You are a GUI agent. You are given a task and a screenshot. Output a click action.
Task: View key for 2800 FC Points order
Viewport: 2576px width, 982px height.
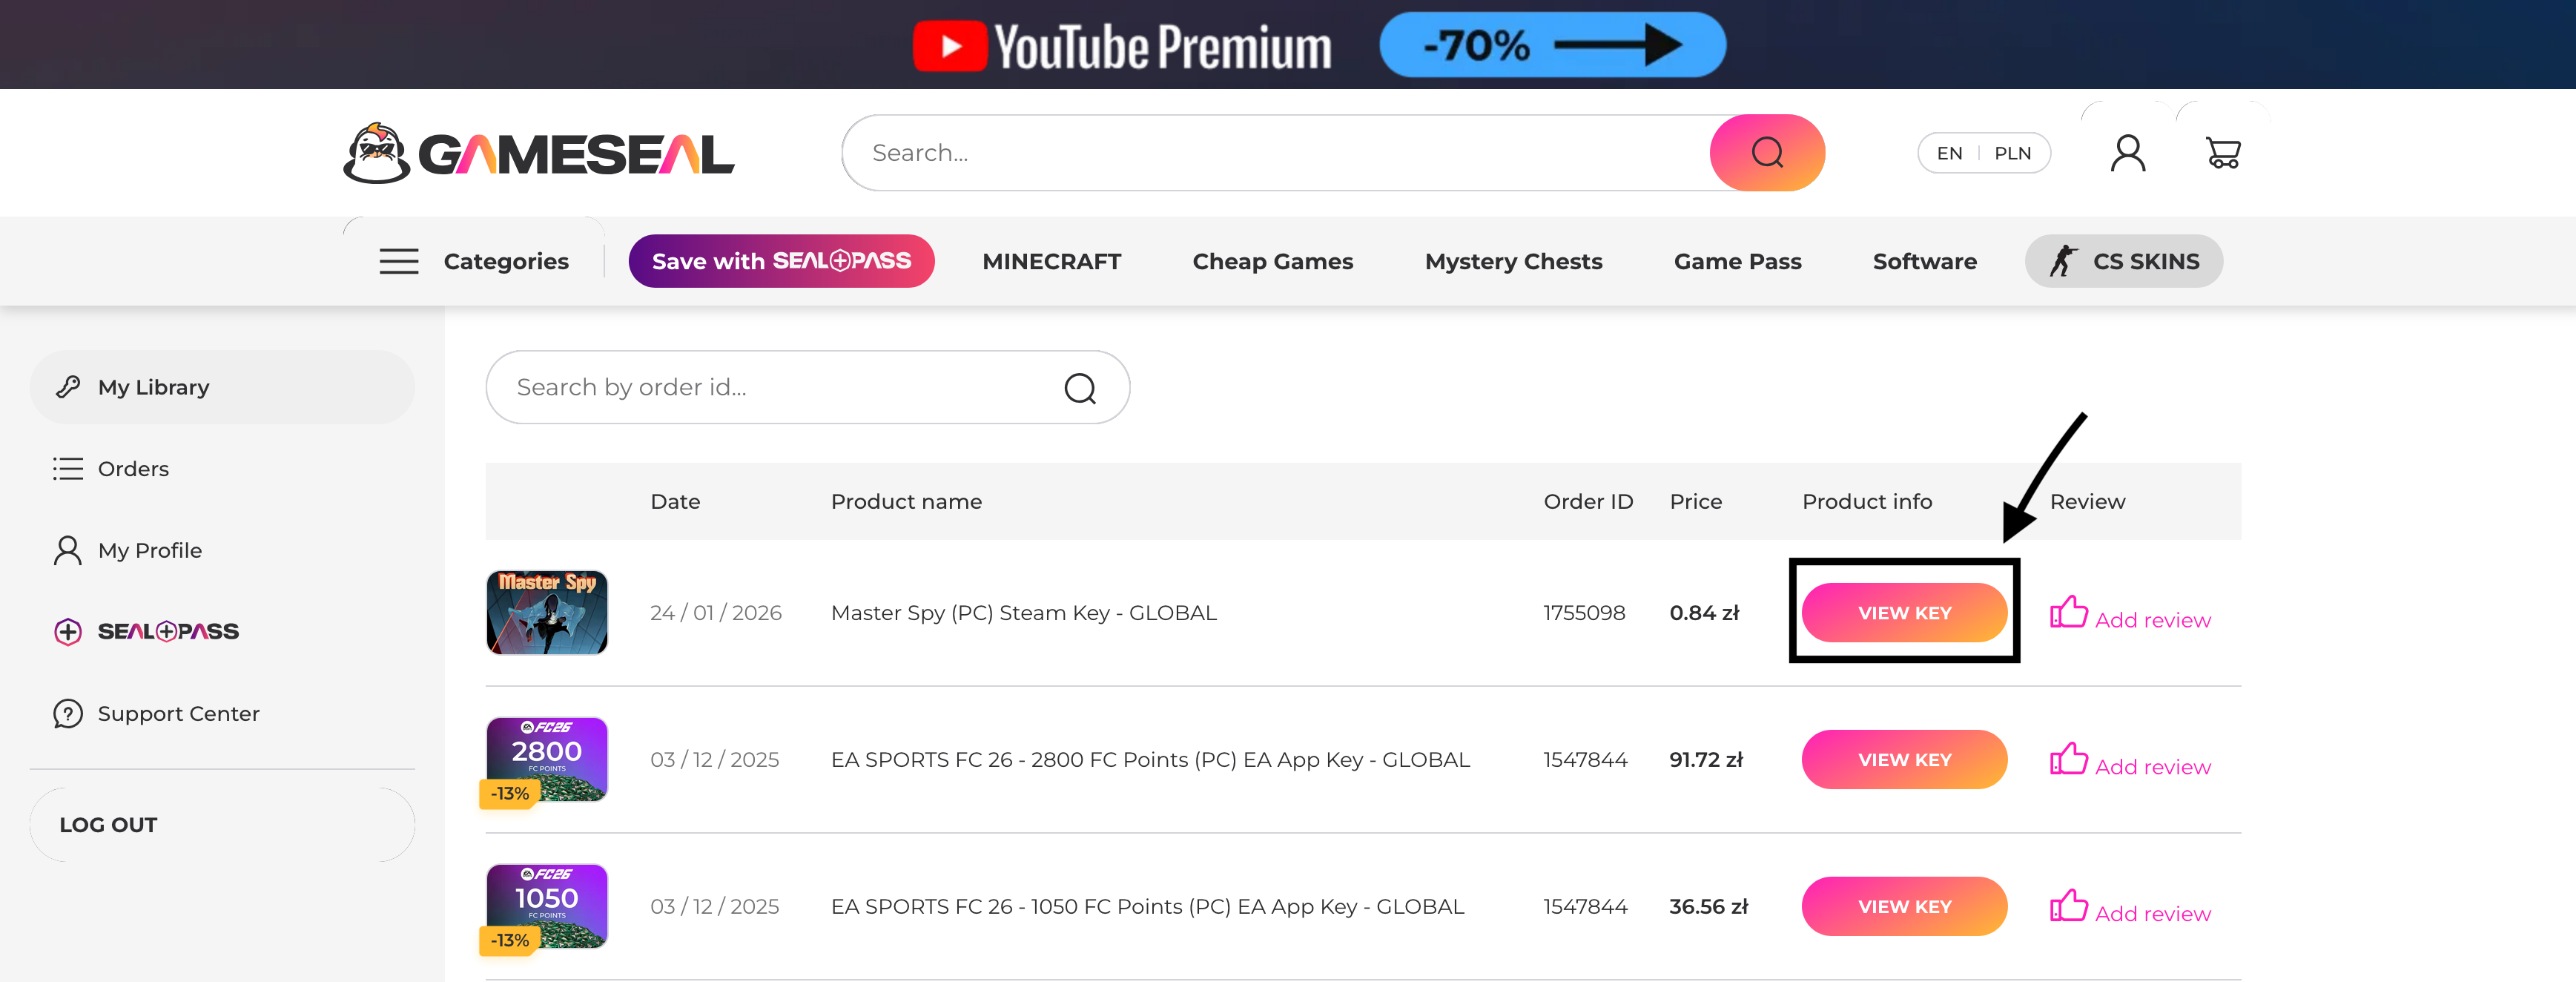[x=1903, y=760]
